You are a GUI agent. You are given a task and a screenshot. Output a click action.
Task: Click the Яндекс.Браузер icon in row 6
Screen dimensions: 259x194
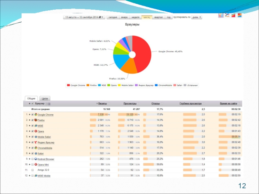[x=36, y=142]
